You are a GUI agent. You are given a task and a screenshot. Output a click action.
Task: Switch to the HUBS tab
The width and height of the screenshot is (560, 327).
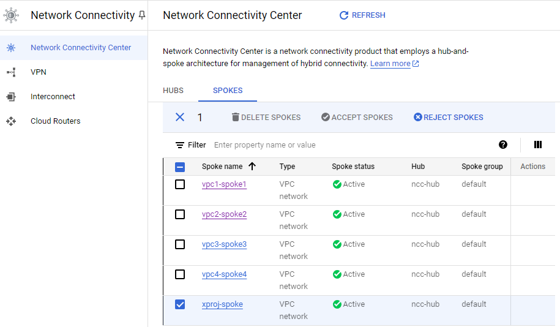tap(173, 91)
